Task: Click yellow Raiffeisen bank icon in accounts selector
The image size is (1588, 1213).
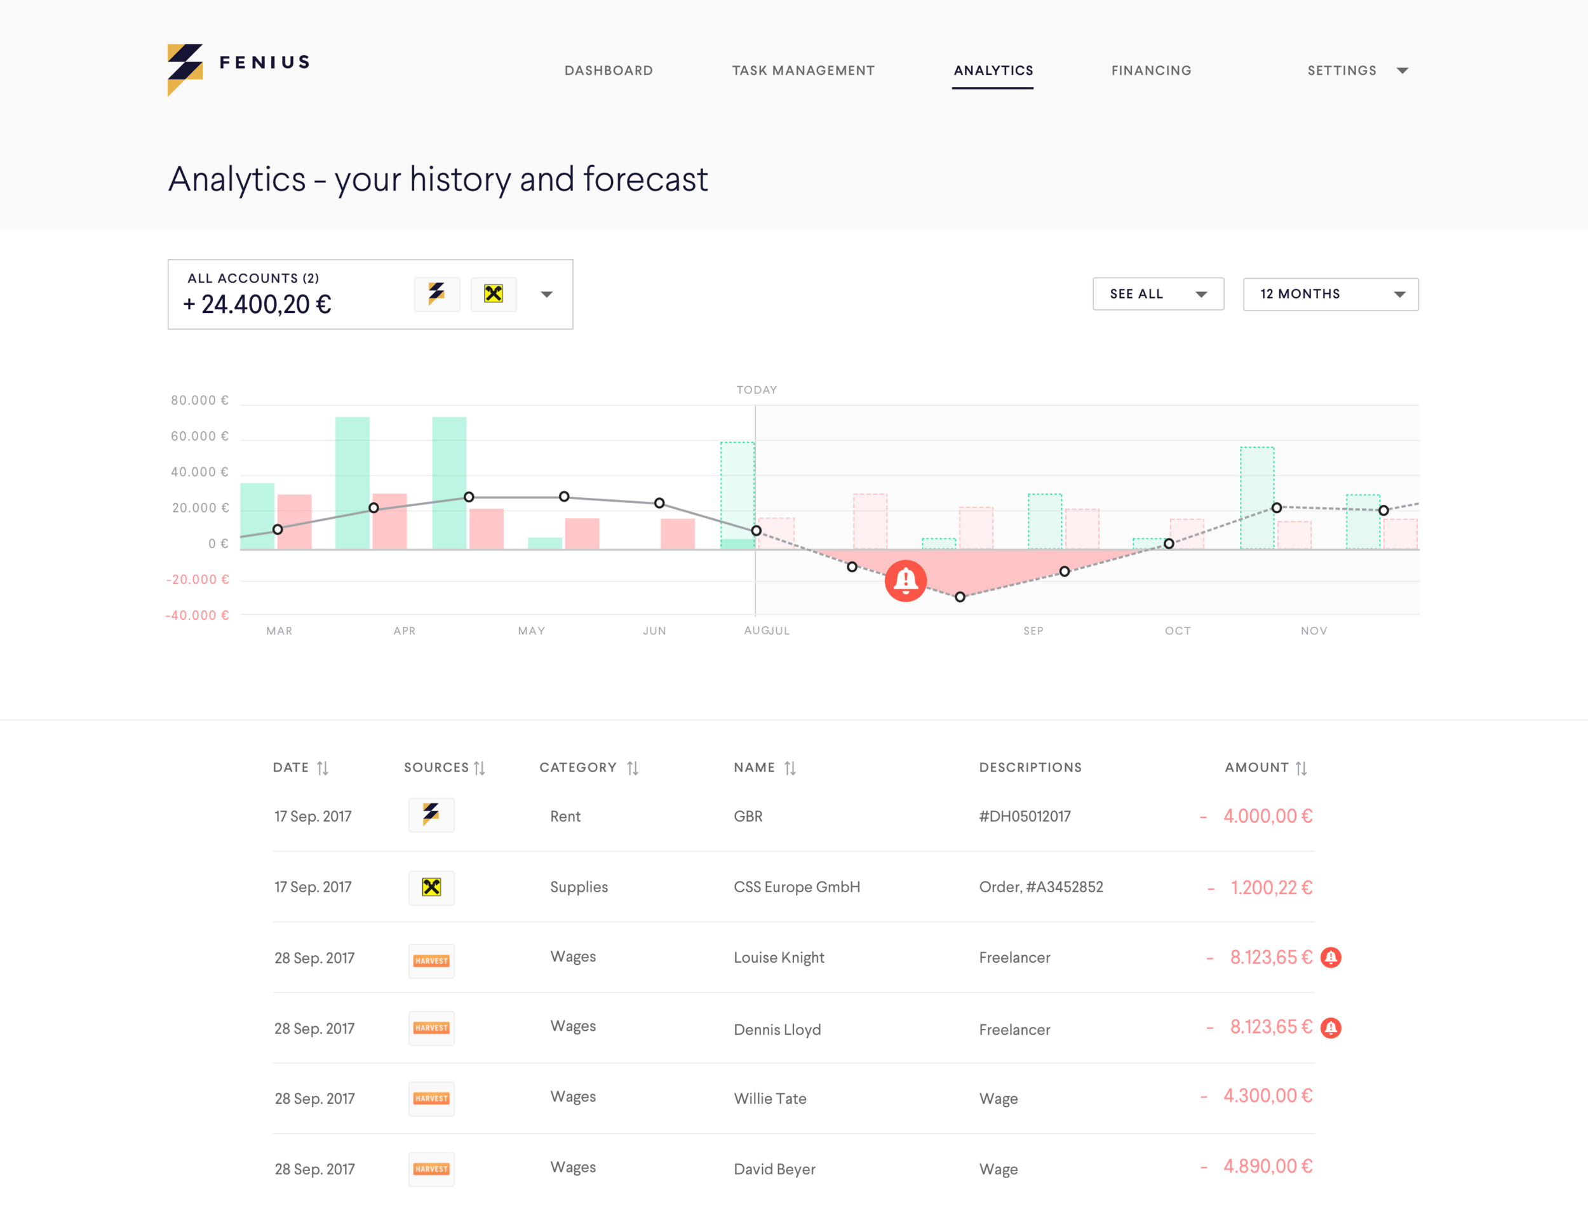Action: click(493, 294)
